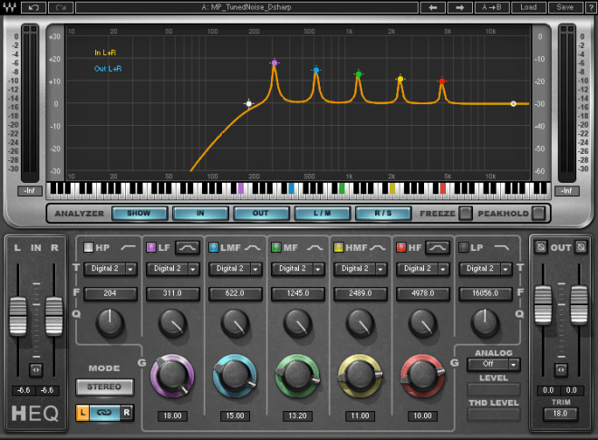Click the STEREO mode button

point(104,387)
